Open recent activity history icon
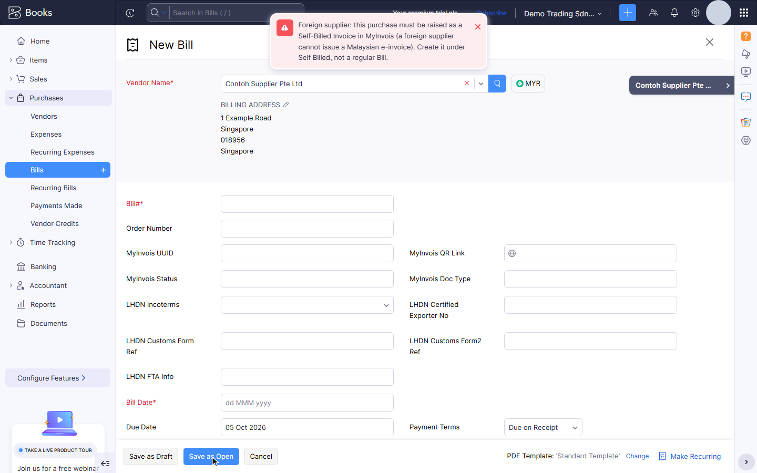This screenshot has height=473, width=757. pos(130,13)
